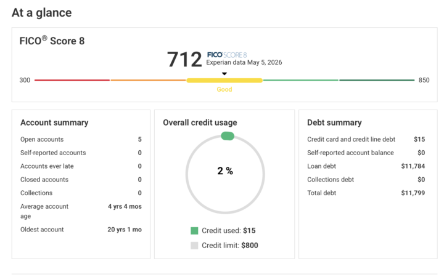Click the light green score range segment
Image resolution: width=444 pixels, height=277 pixels.
pos(301,80)
